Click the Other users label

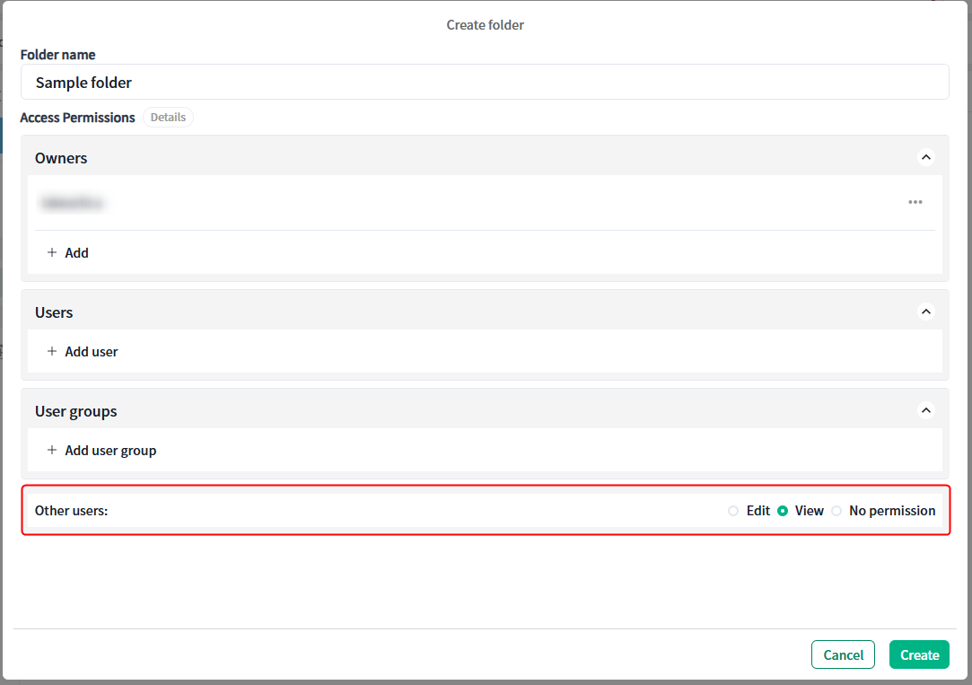[71, 511]
